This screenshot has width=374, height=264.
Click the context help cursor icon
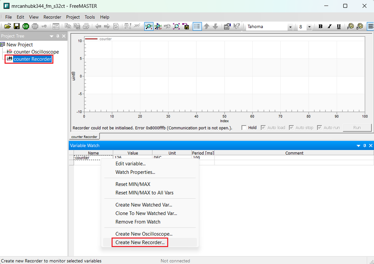236,26
